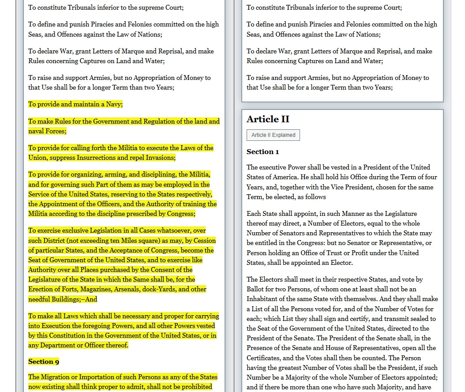The image size is (465, 392).
Task: Click paragraph 'The executive Power shall be vested'
Action: (342, 182)
